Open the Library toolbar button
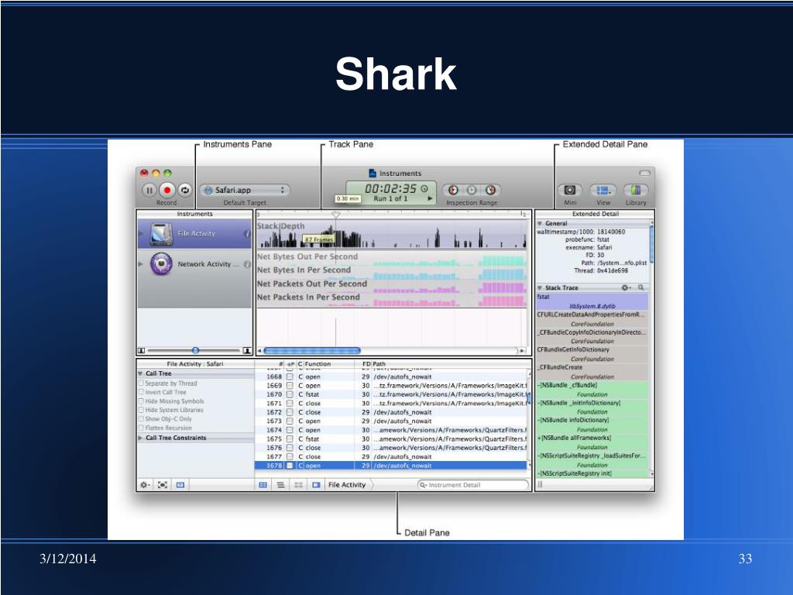Image resolution: width=793 pixels, height=595 pixels. tap(636, 191)
